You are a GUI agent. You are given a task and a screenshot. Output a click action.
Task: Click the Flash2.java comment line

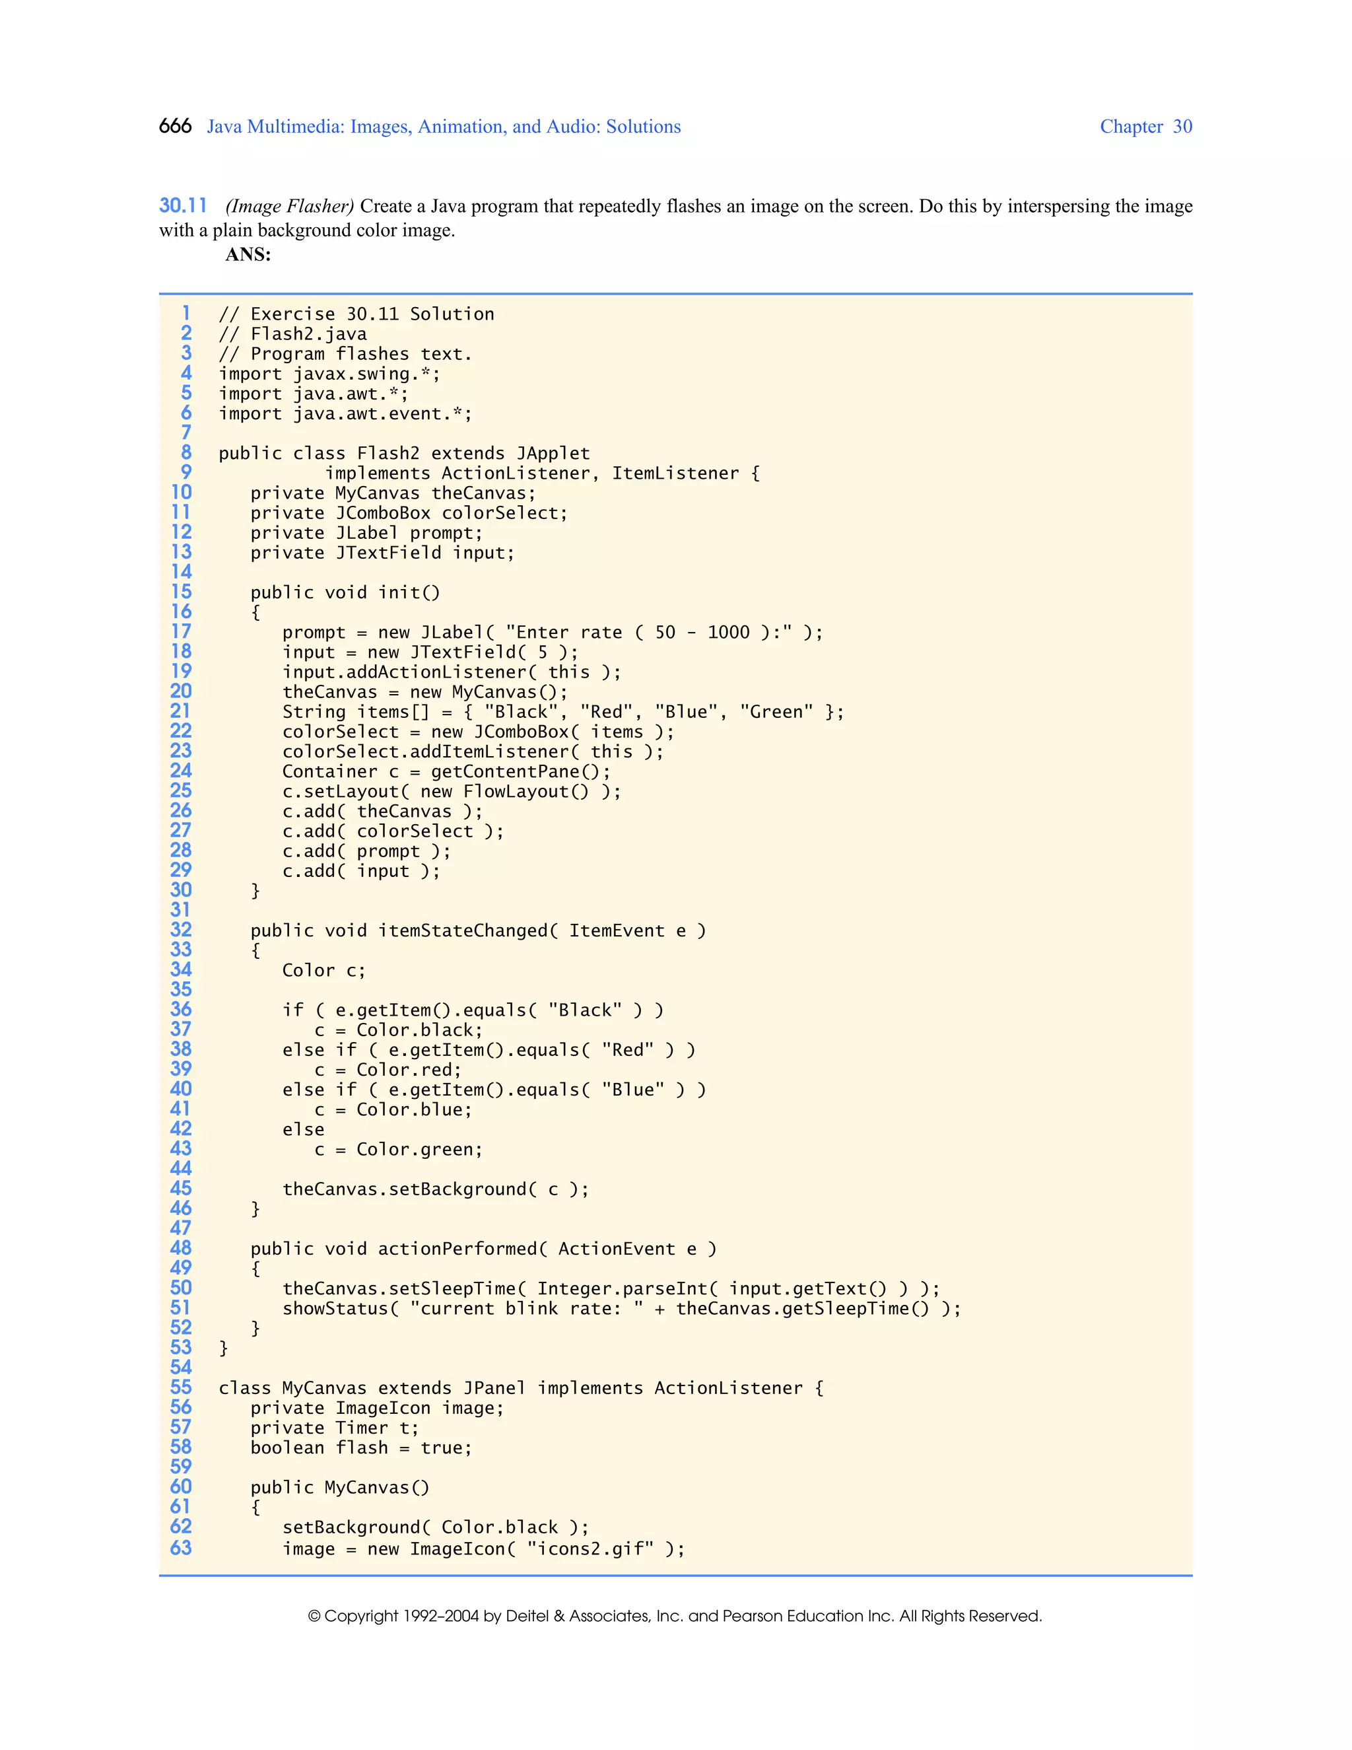[292, 334]
